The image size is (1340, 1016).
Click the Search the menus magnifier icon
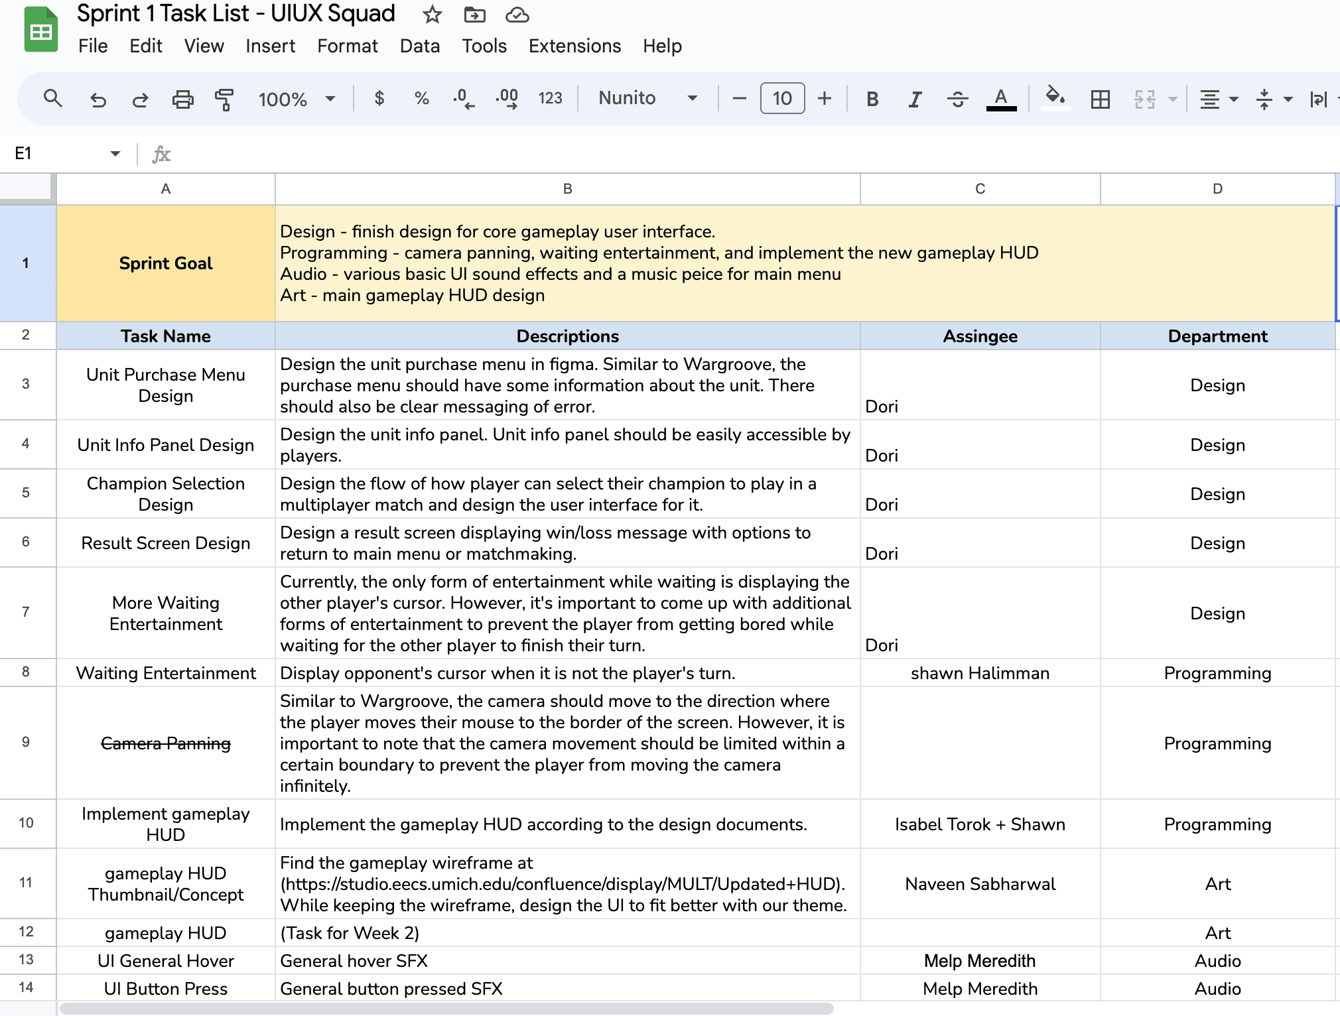[x=52, y=99]
